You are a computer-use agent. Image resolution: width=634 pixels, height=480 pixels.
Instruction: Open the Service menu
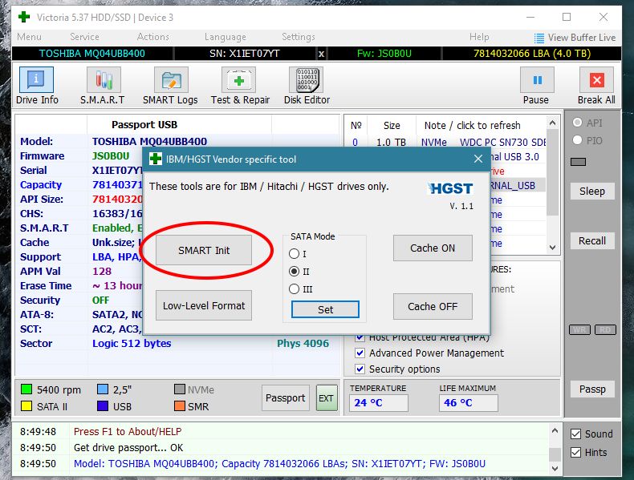(x=84, y=37)
